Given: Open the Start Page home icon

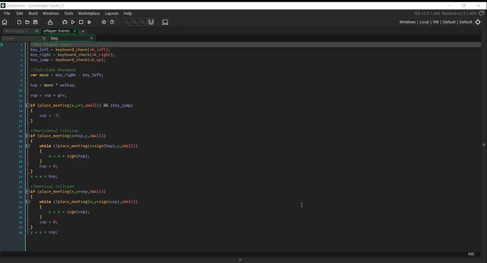Looking at the screenshot, I should (x=5, y=22).
